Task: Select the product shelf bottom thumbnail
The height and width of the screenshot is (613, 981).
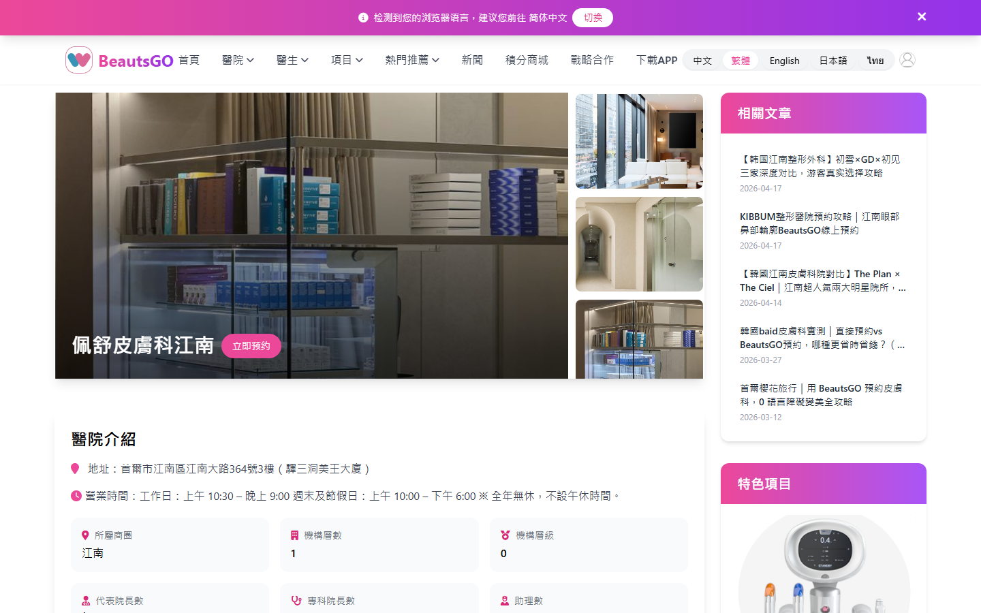Action: (639, 339)
